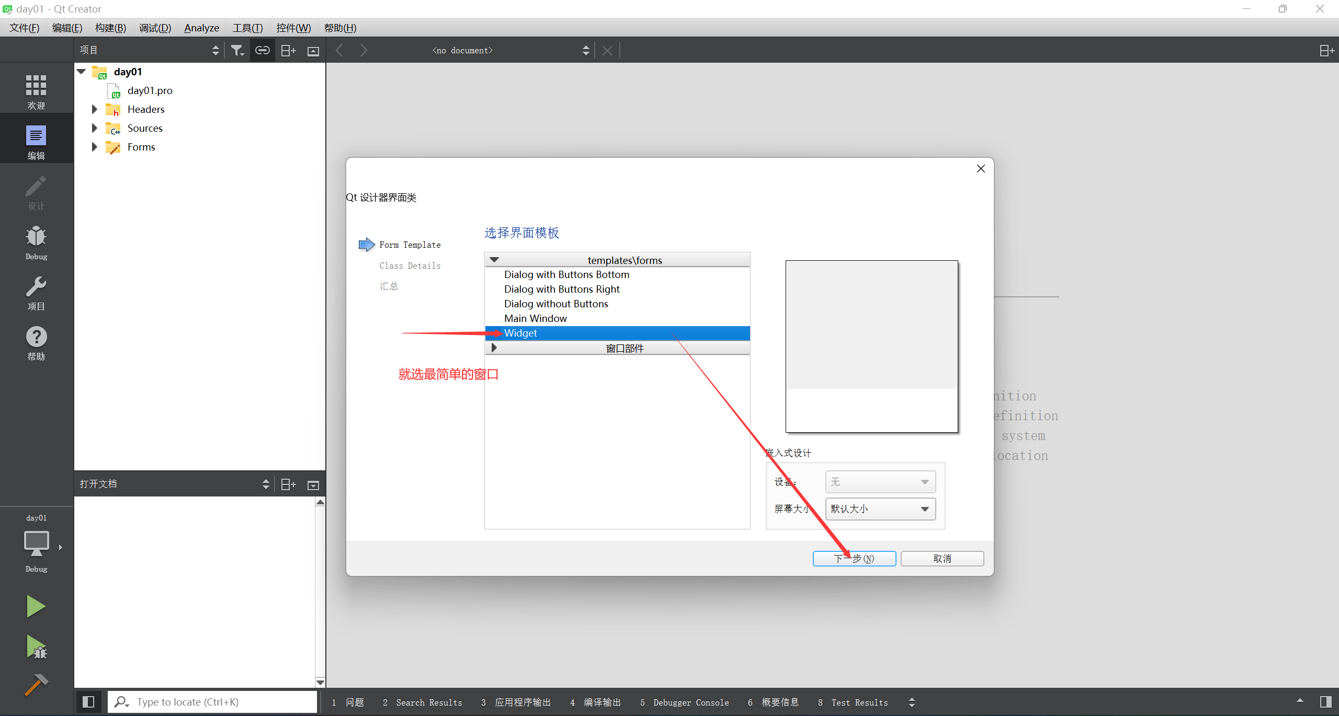Expand the 窗口部件 template group
The height and width of the screenshot is (716, 1339).
[x=494, y=348]
